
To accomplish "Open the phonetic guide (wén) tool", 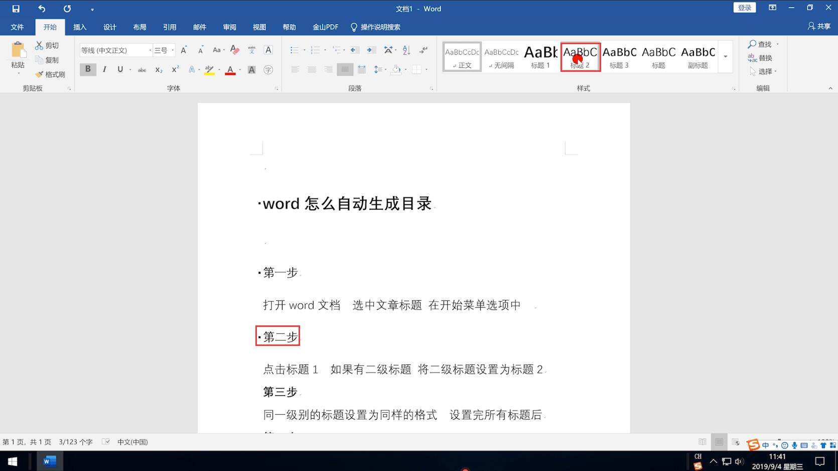I will point(251,50).
